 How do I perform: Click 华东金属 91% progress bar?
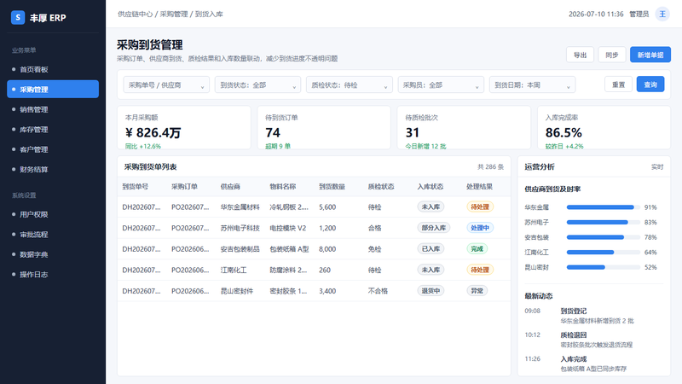[x=604, y=207]
